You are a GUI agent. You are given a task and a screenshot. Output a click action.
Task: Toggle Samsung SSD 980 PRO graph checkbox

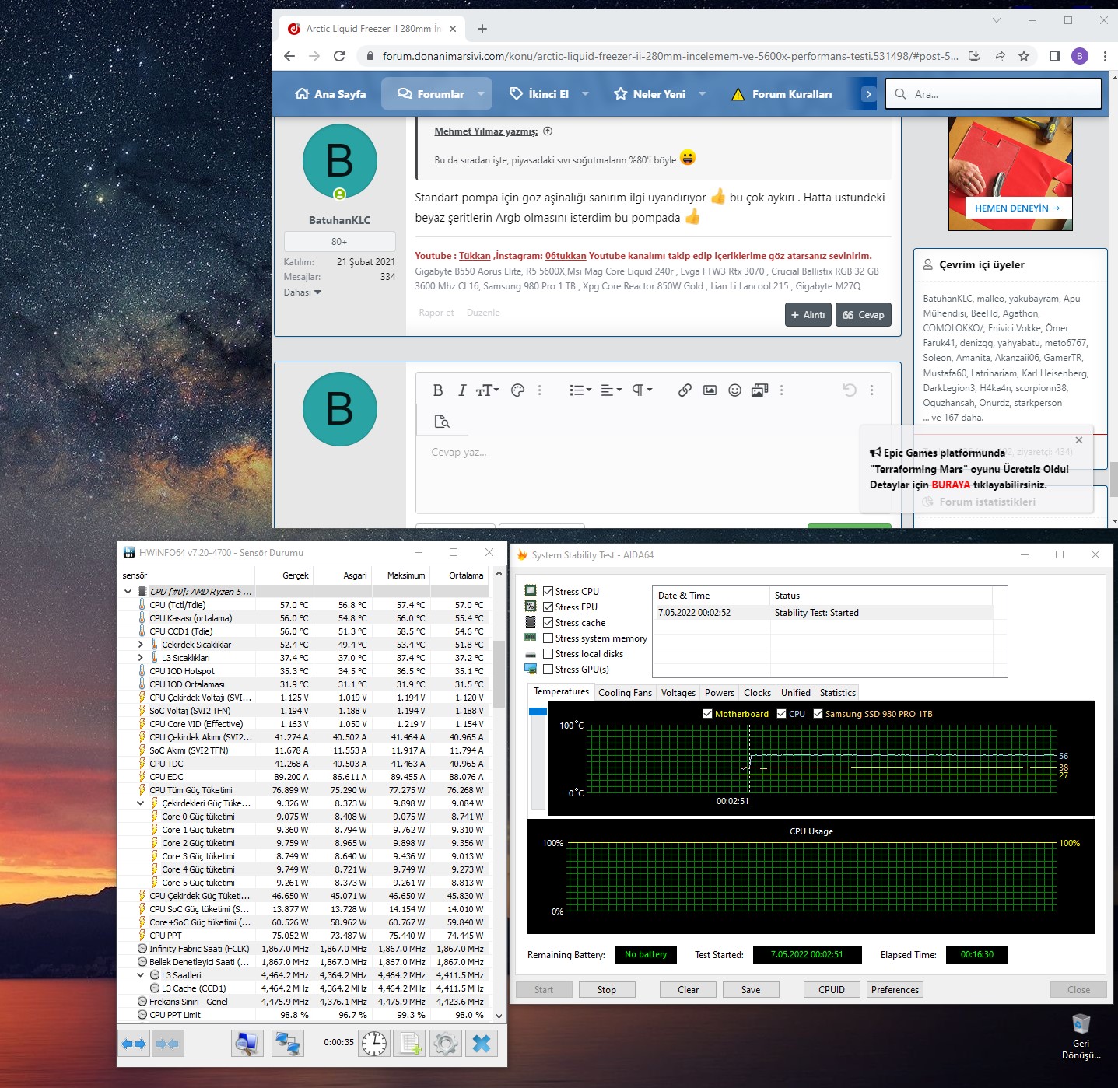click(818, 714)
